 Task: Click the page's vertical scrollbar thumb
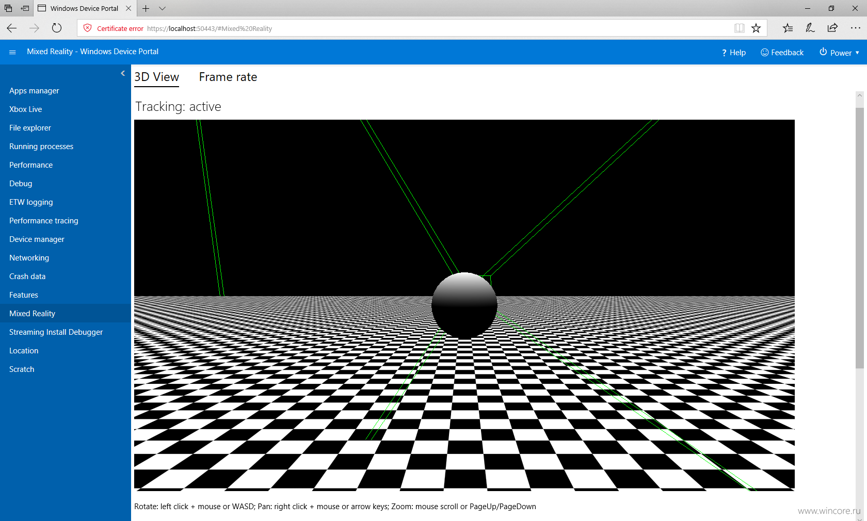coord(859,237)
